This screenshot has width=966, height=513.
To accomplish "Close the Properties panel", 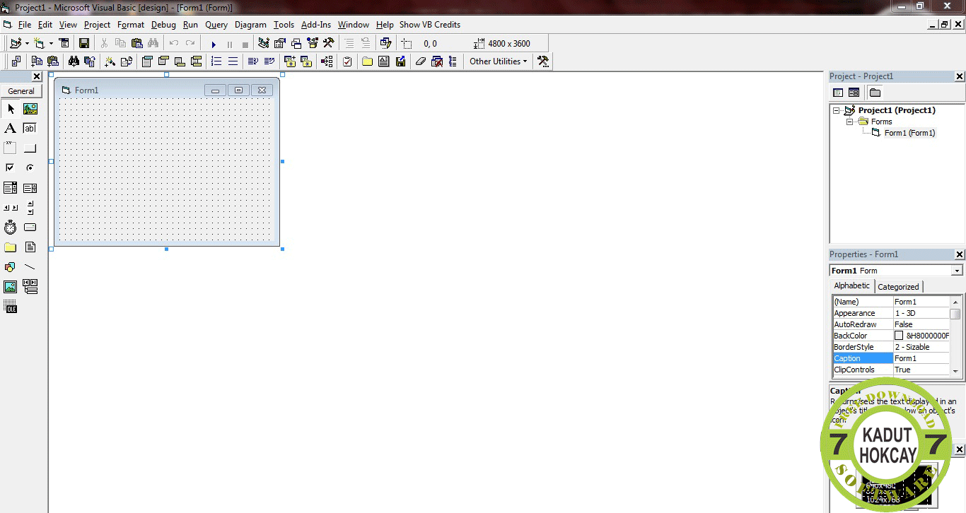I will 960,254.
